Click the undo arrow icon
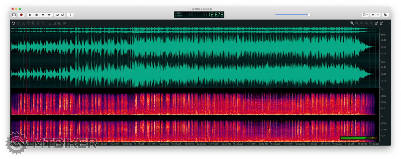Screen dimensions: 401x159 point(14,23)
